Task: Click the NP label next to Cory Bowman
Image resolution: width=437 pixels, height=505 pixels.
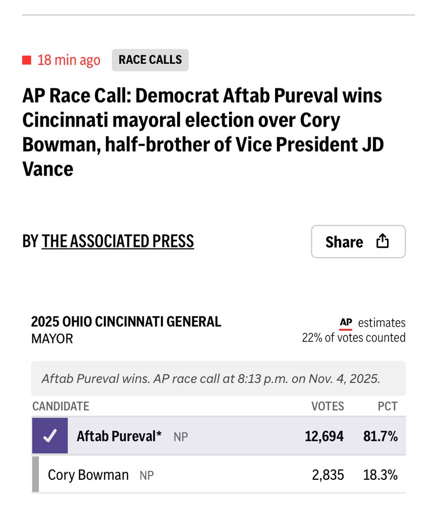Action: (146, 475)
